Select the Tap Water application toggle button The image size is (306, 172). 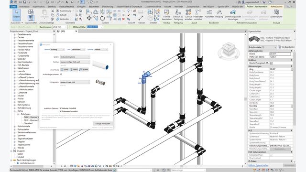[84, 69]
